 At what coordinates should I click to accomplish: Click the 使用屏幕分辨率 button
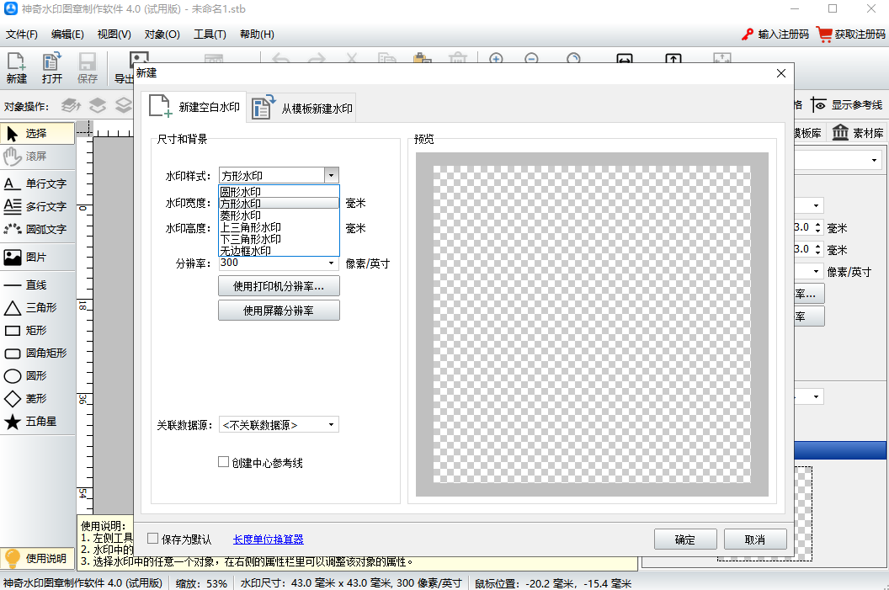click(x=279, y=311)
